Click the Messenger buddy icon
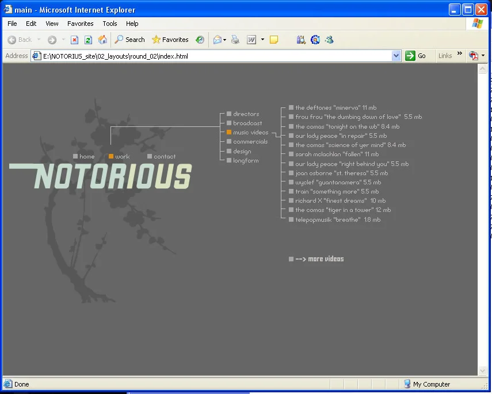 point(329,40)
